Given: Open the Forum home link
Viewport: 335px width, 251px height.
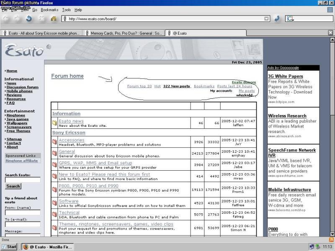Looking at the screenshot, I should pos(67,76).
